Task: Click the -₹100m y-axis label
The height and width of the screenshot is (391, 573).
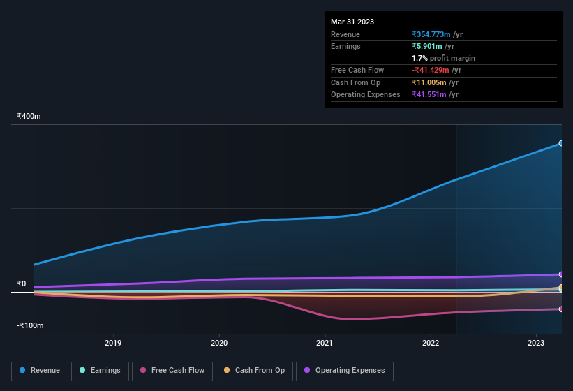Action: pos(30,325)
